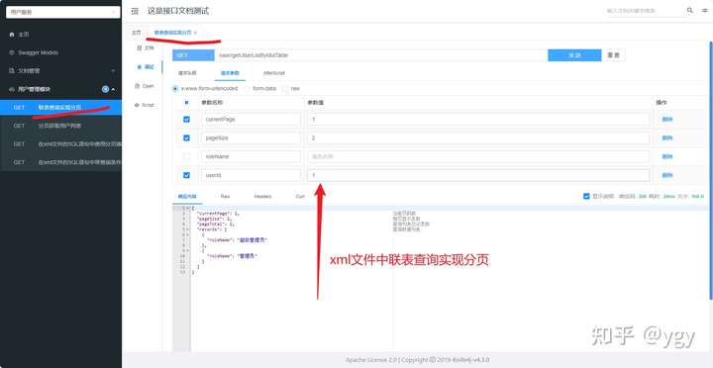
Task: Click the document tab icon
Action: click(139, 47)
